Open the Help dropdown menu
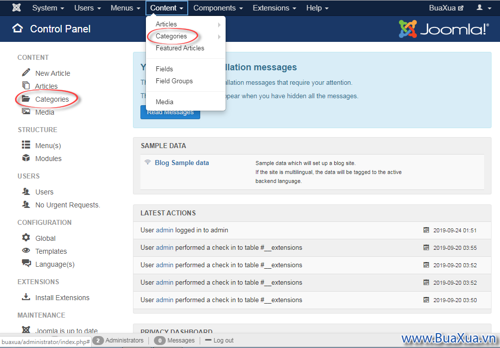 pos(317,7)
